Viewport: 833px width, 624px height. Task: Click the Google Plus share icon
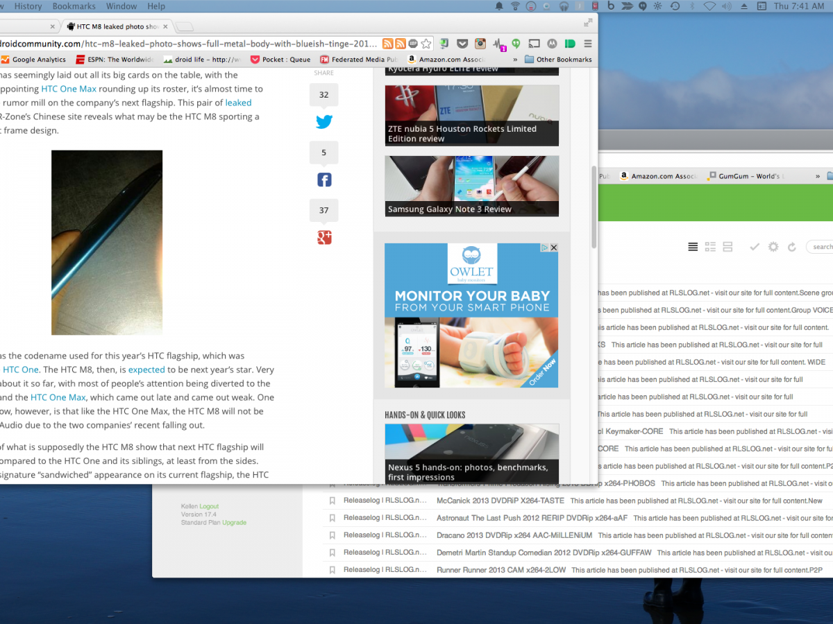pyautogui.click(x=324, y=238)
